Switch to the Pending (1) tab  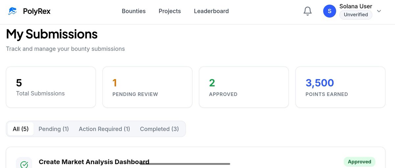pos(54,129)
